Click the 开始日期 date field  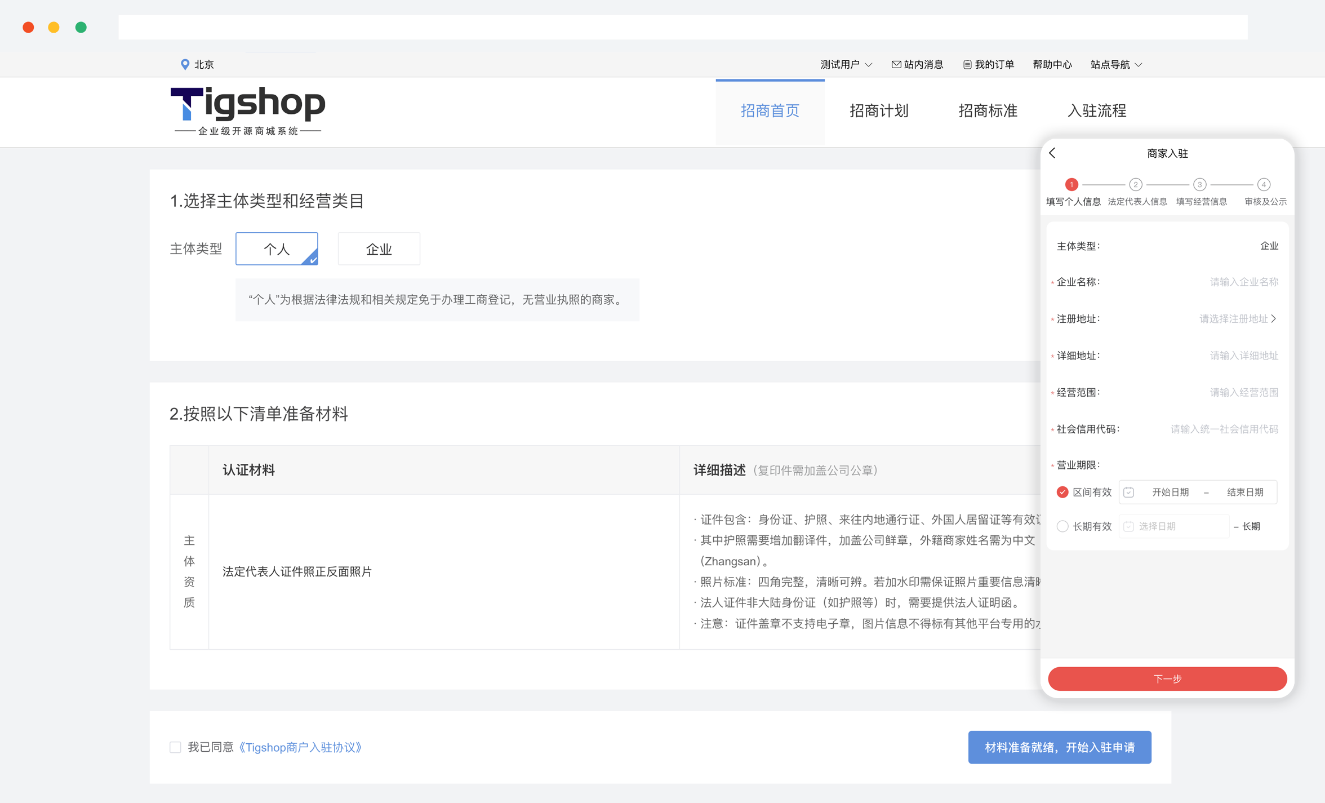coord(1170,492)
